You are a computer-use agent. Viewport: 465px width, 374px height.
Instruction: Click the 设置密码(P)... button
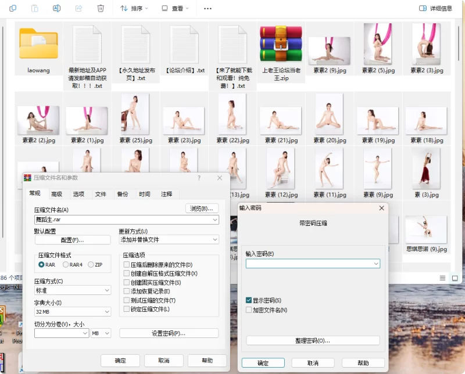click(169, 333)
